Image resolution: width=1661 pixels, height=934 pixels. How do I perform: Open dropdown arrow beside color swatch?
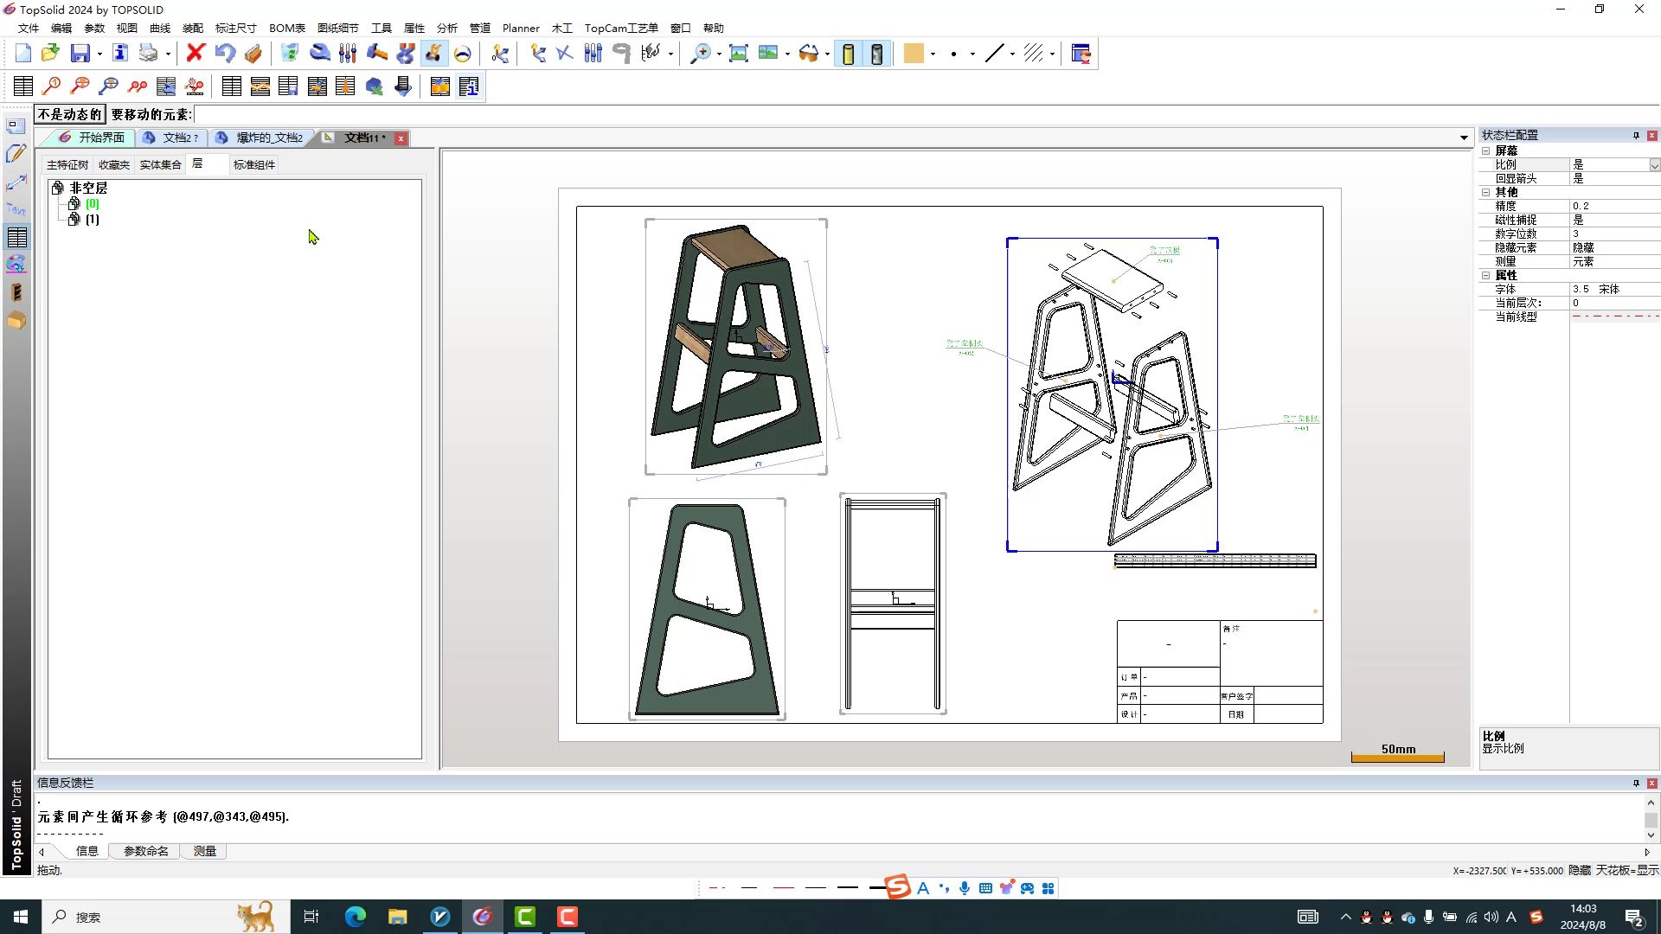tap(933, 54)
